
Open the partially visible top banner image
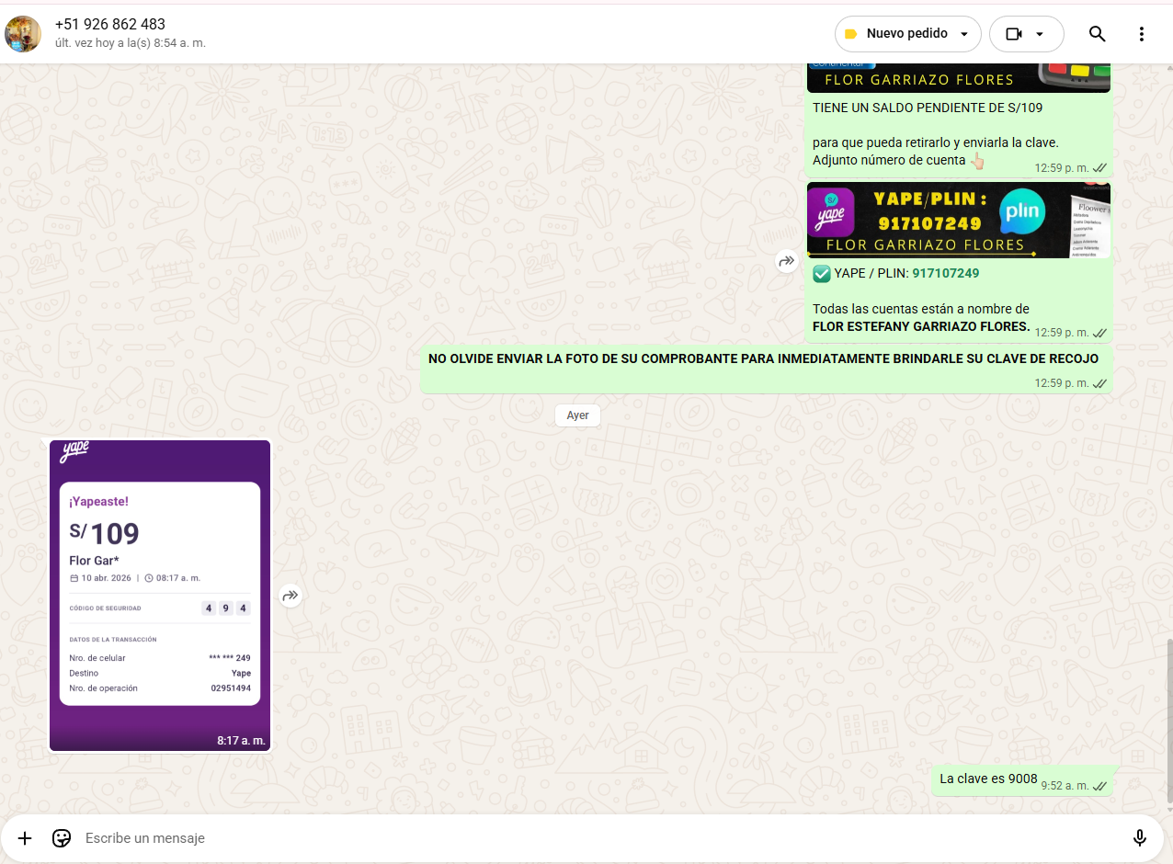pos(958,77)
